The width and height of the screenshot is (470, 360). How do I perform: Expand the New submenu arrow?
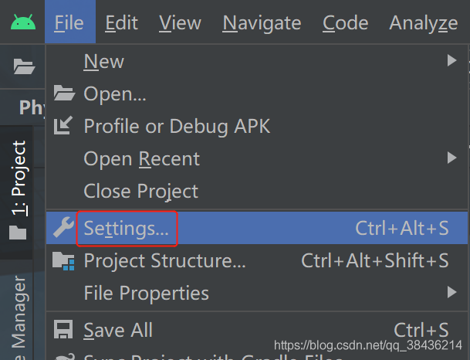point(451,60)
